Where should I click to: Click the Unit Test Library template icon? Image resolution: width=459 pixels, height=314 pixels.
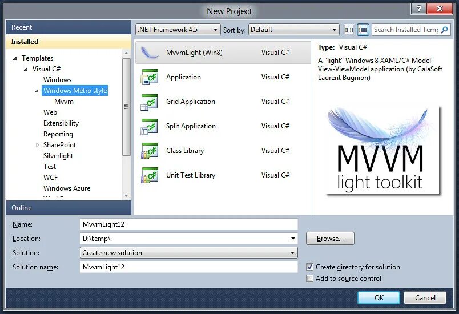[x=150, y=175]
